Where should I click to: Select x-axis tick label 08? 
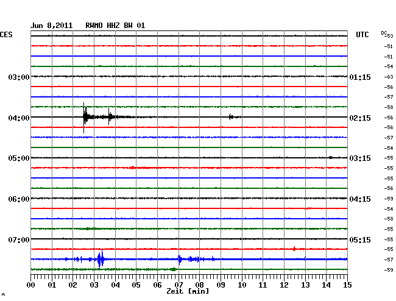tap(199, 285)
